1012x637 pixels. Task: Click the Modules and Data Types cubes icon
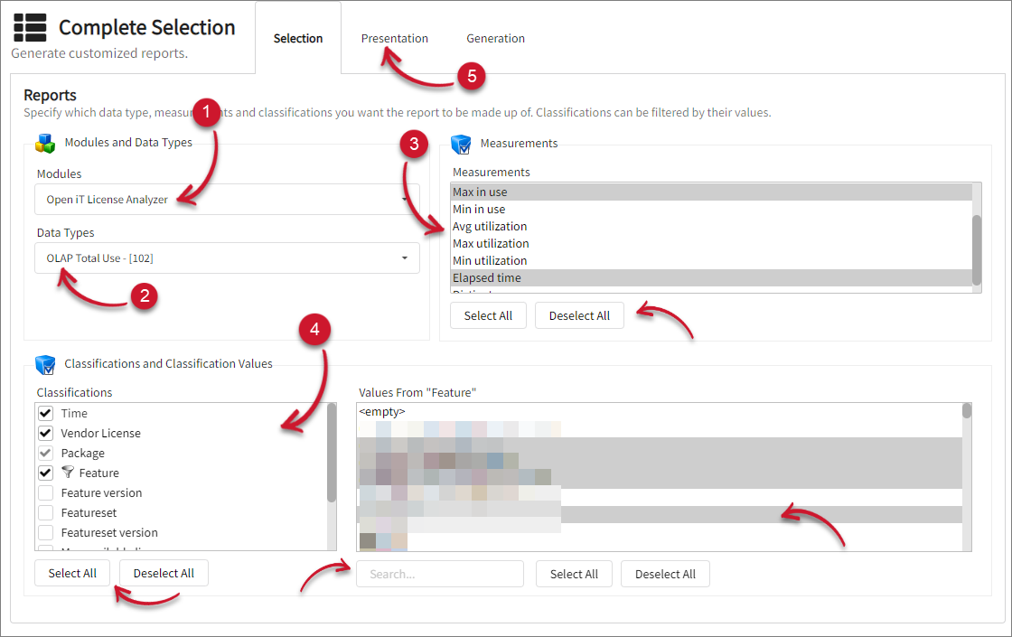tap(45, 143)
